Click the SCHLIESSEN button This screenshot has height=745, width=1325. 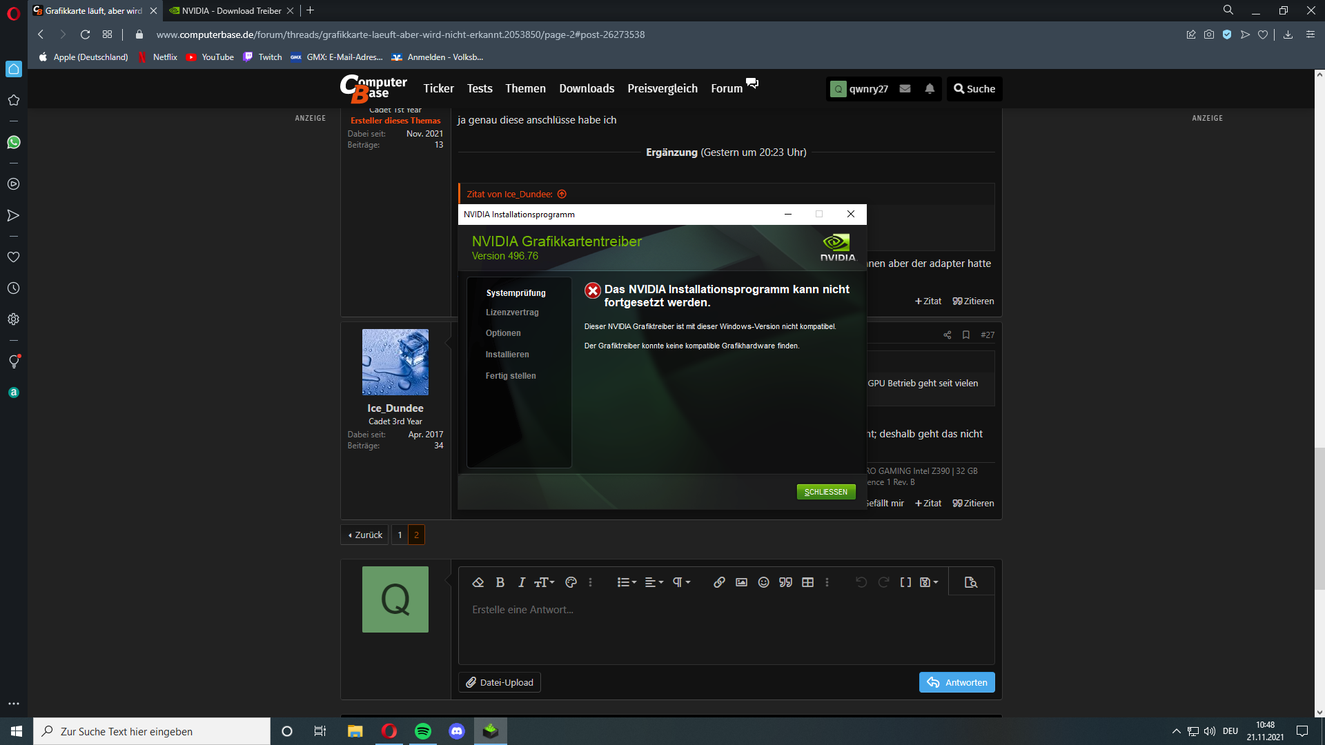[x=826, y=492]
